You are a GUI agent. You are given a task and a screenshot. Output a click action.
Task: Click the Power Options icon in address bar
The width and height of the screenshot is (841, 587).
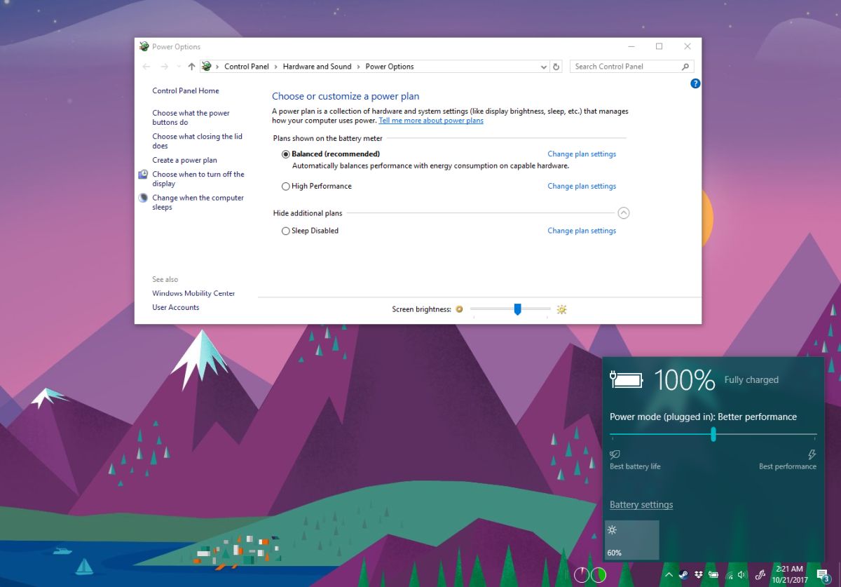(207, 67)
